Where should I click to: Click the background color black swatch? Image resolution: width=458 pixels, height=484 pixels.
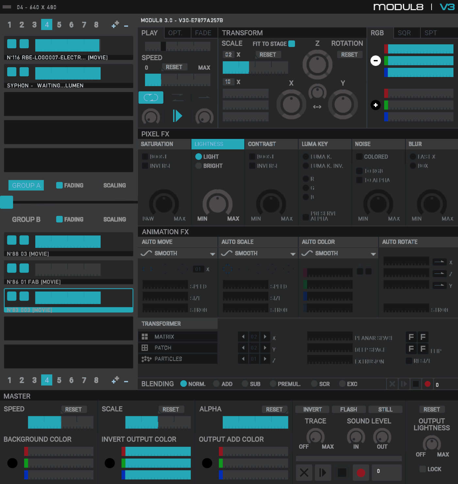(12, 463)
